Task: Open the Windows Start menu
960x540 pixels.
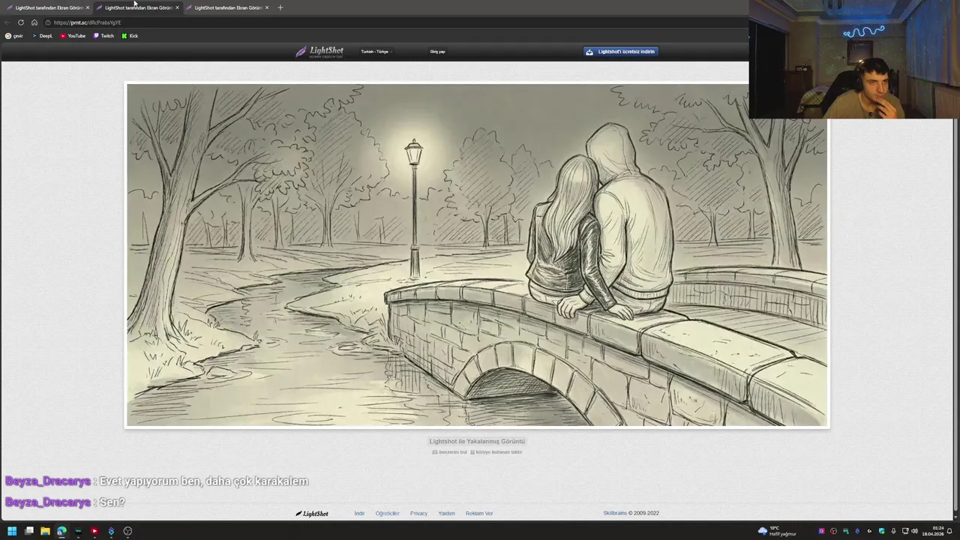Action: click(x=12, y=531)
